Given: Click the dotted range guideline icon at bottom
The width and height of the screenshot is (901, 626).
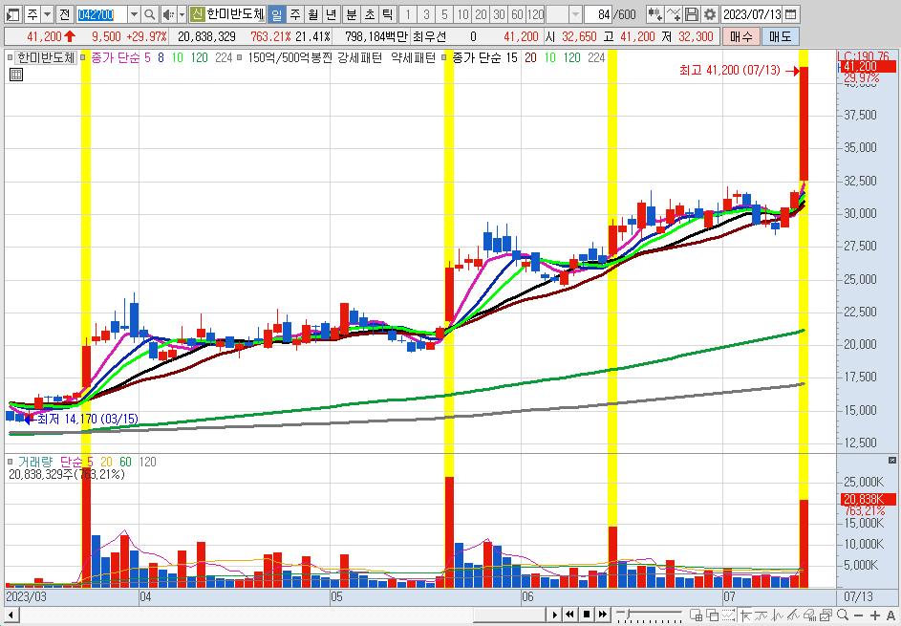Looking at the screenshot, I should coord(729,615).
